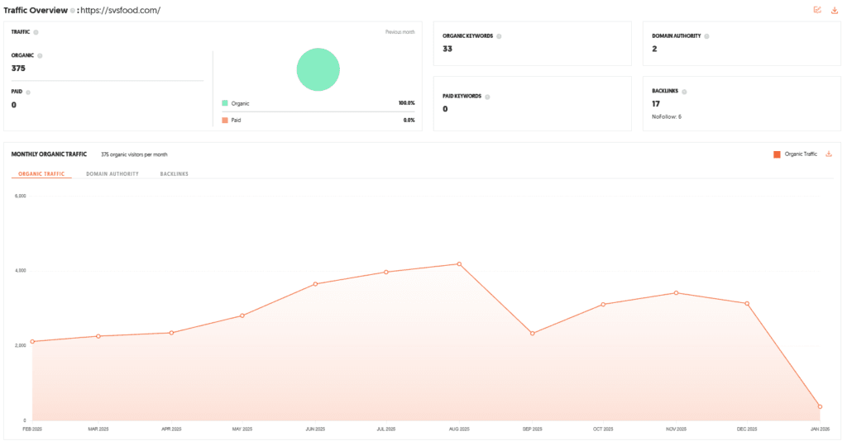Download the Traffic Overview report
The width and height of the screenshot is (847, 441).
834,10
